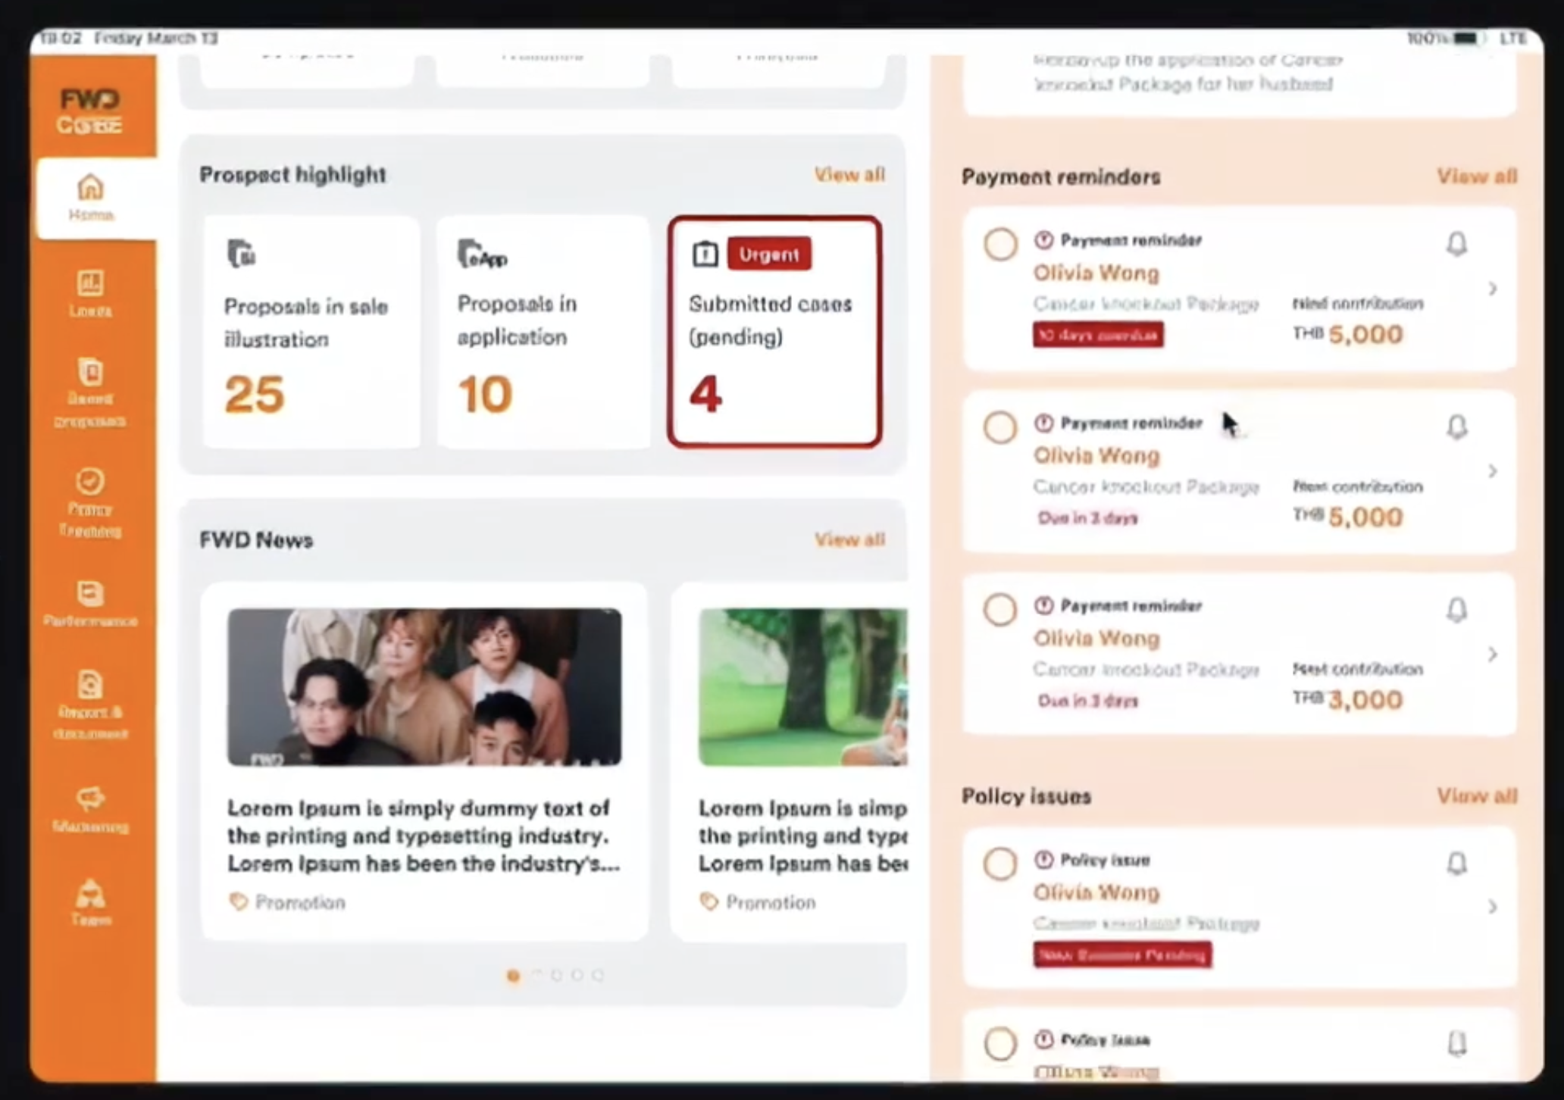Open the Team sidebar icon
This screenshot has height=1100, width=1564.
pyautogui.click(x=90, y=902)
